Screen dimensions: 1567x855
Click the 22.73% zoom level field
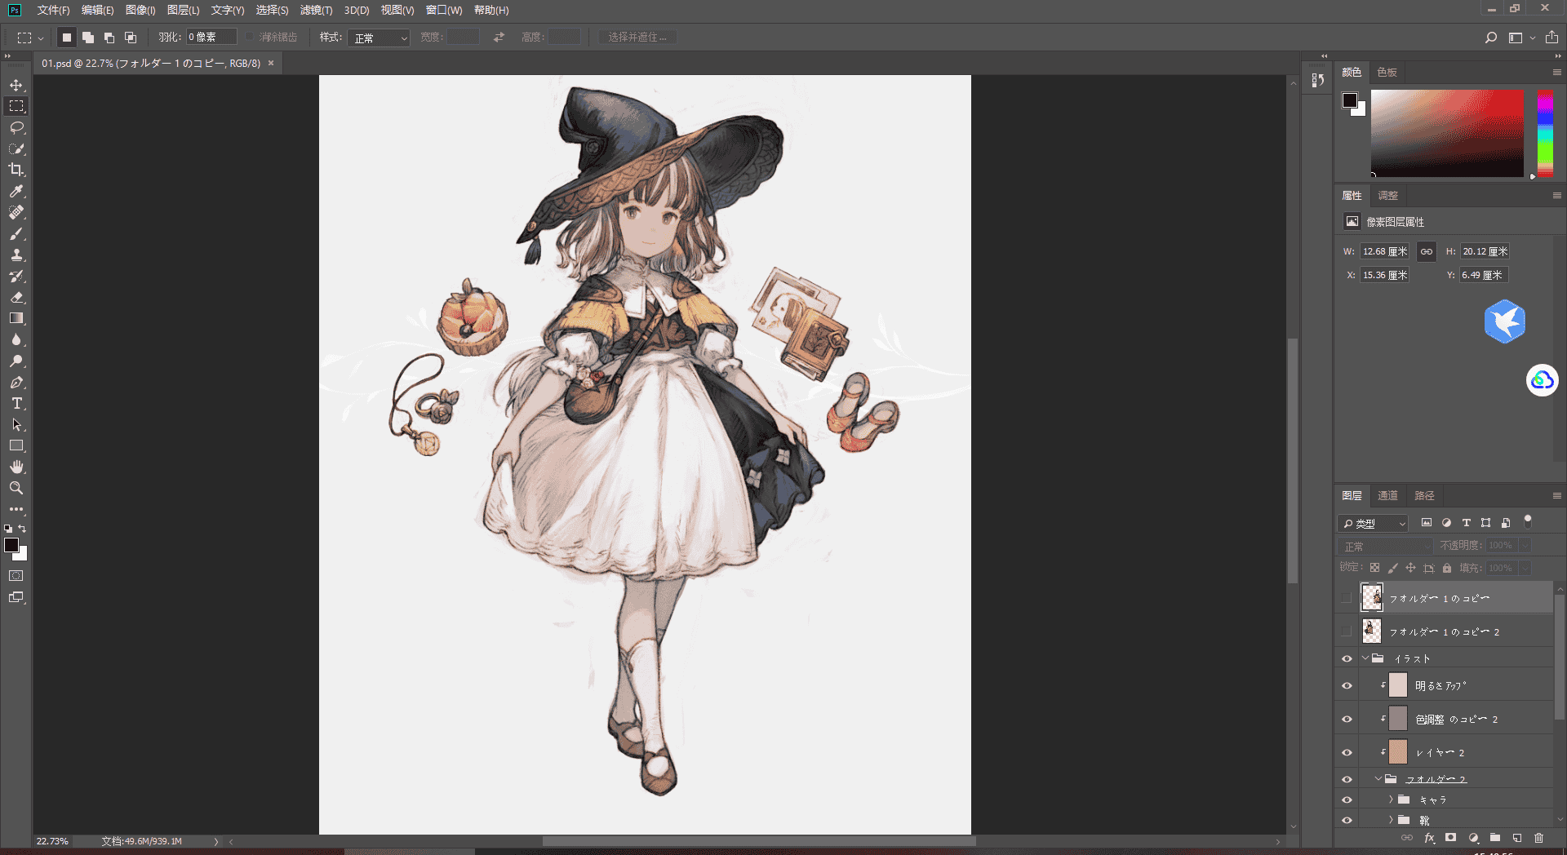52,841
